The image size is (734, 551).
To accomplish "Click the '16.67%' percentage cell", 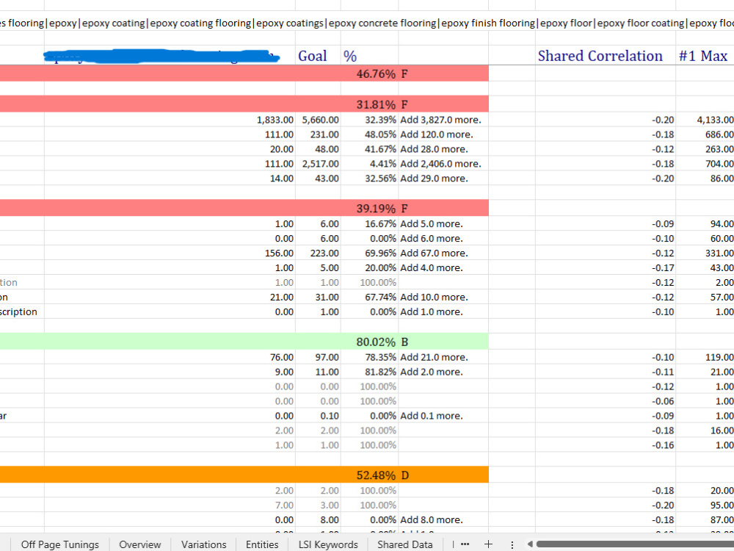I will 369,224.
